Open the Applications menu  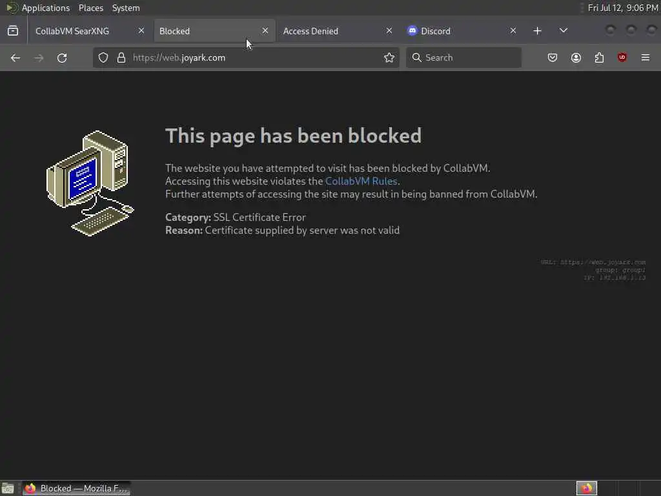click(x=46, y=8)
